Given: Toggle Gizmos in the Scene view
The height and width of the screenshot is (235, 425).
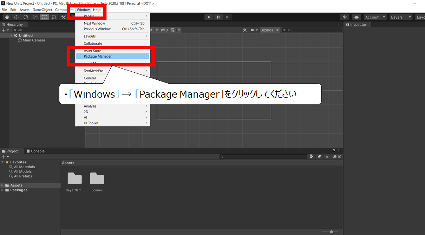Looking at the screenshot, I should click(x=267, y=30).
